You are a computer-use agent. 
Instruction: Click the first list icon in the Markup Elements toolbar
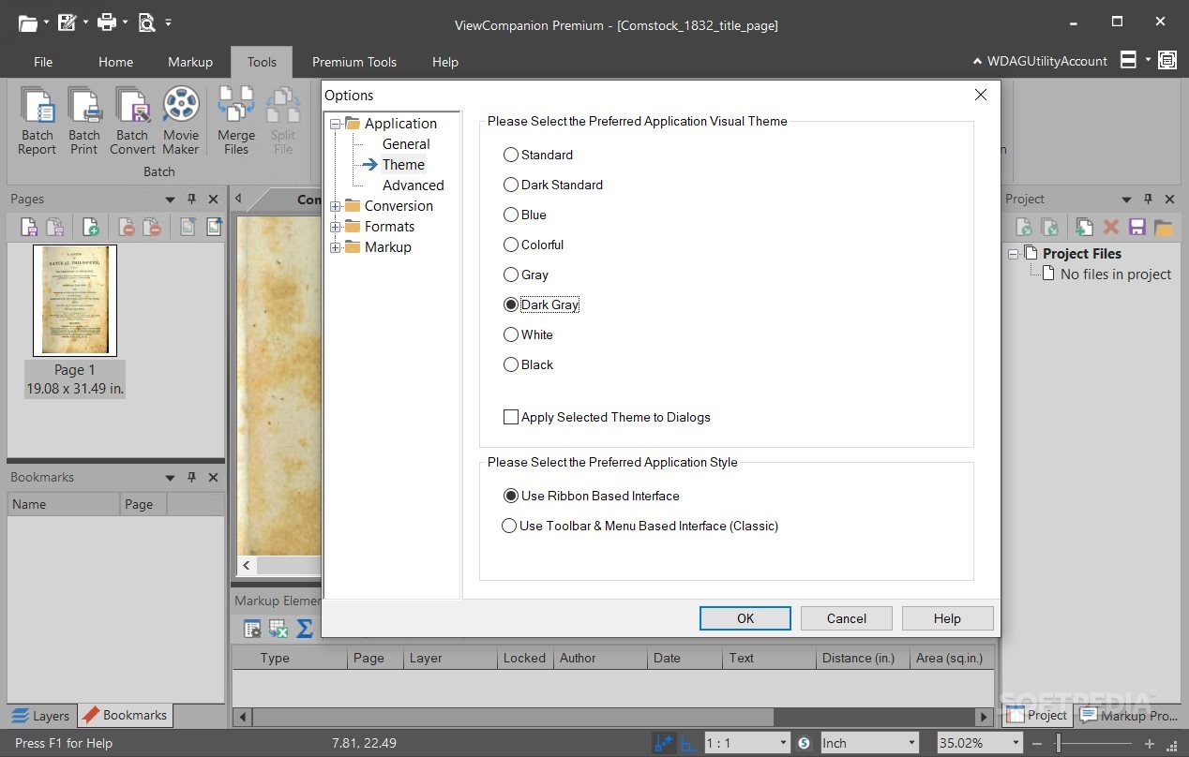(252, 629)
